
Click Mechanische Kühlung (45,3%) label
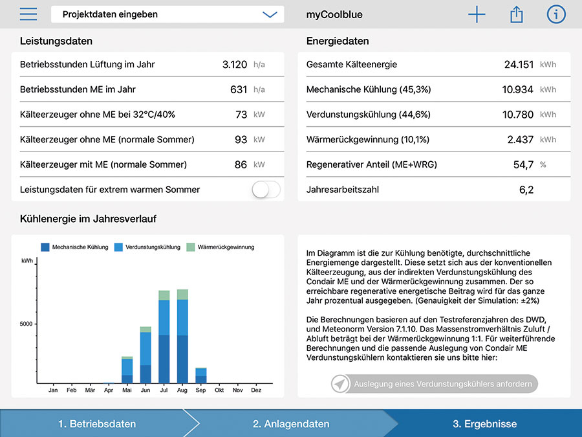[x=369, y=89]
